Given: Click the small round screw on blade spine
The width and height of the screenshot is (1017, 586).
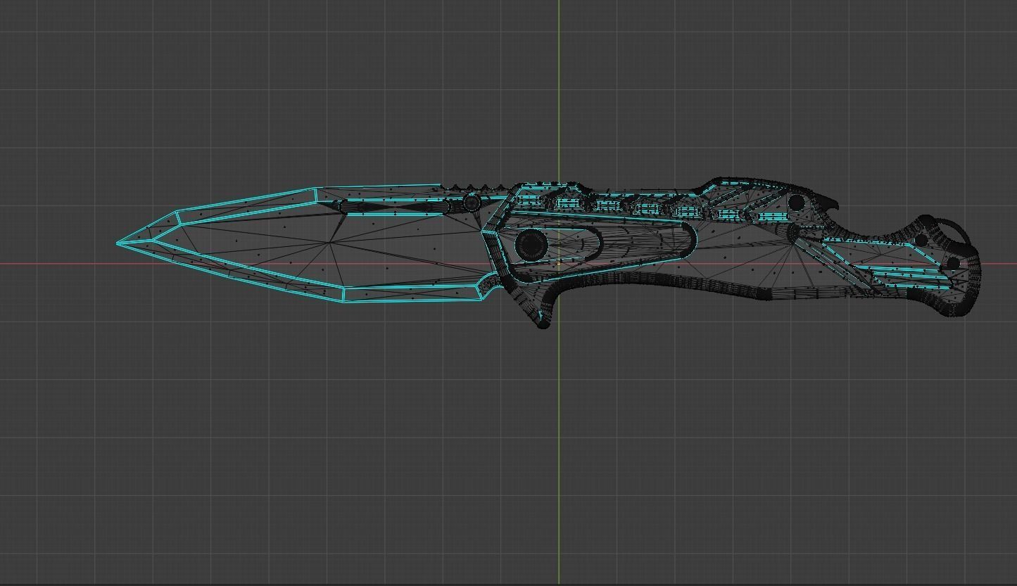Looking at the screenshot, I should point(472,203).
